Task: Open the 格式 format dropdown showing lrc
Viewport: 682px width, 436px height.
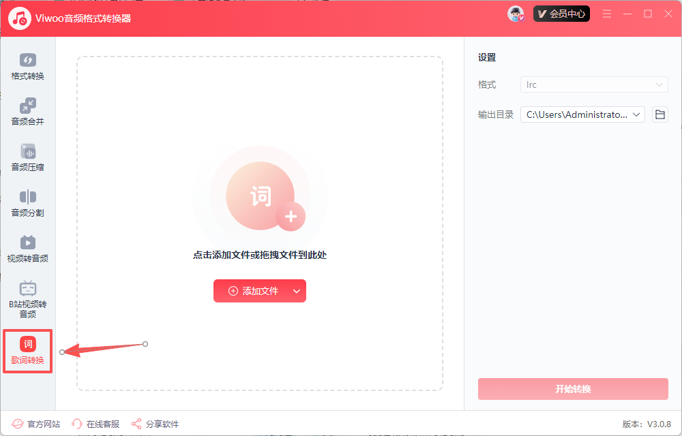Action: 593,84
